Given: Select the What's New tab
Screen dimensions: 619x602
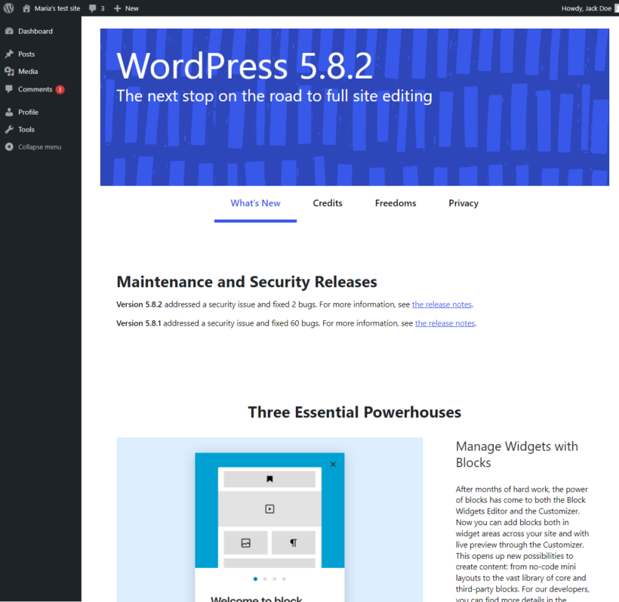Looking at the screenshot, I should tap(255, 203).
